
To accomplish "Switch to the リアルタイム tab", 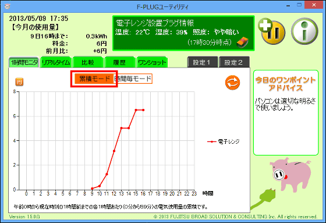I will [56, 62].
